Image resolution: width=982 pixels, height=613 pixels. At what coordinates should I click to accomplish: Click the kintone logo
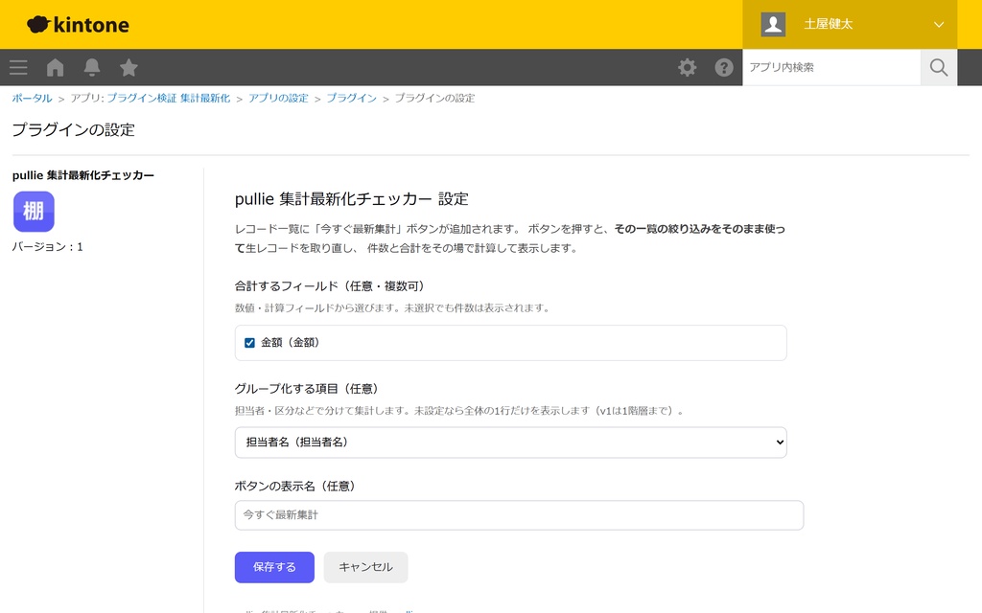pyautogui.click(x=79, y=24)
